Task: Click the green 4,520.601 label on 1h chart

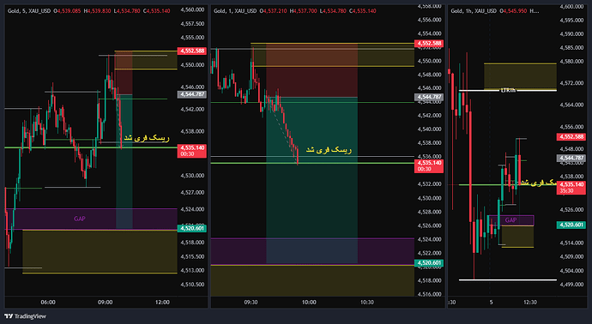Action: pyautogui.click(x=571, y=225)
